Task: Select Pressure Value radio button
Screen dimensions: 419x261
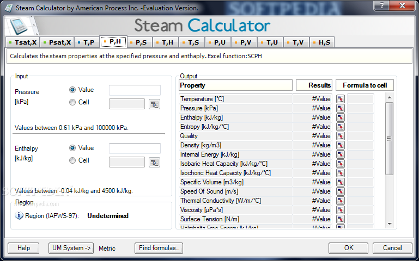Action: click(x=72, y=90)
